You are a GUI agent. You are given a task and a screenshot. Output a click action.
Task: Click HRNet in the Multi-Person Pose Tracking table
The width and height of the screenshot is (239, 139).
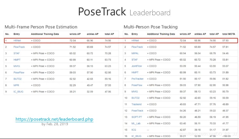pyautogui.click(x=135, y=41)
